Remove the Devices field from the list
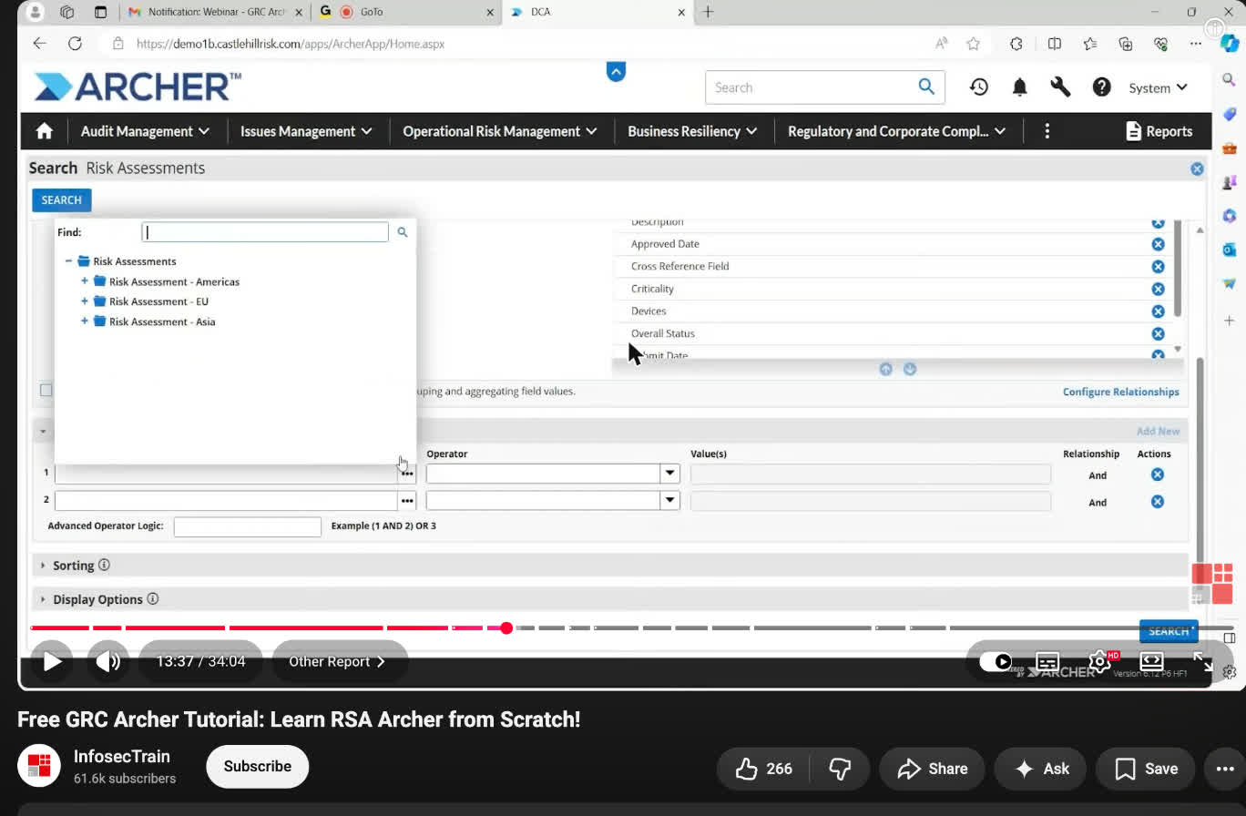This screenshot has width=1246, height=816. point(1158,311)
